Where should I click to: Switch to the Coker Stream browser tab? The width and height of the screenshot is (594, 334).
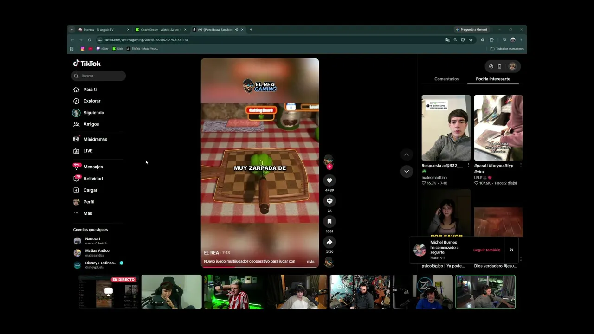(160, 30)
